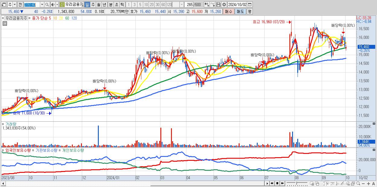Click the line indicator add icon
The height and width of the screenshot is (187, 377).
(213, 5)
